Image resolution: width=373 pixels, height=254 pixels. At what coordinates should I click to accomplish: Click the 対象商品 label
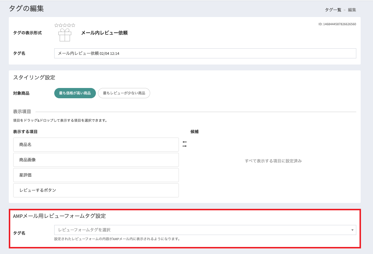pos(21,93)
